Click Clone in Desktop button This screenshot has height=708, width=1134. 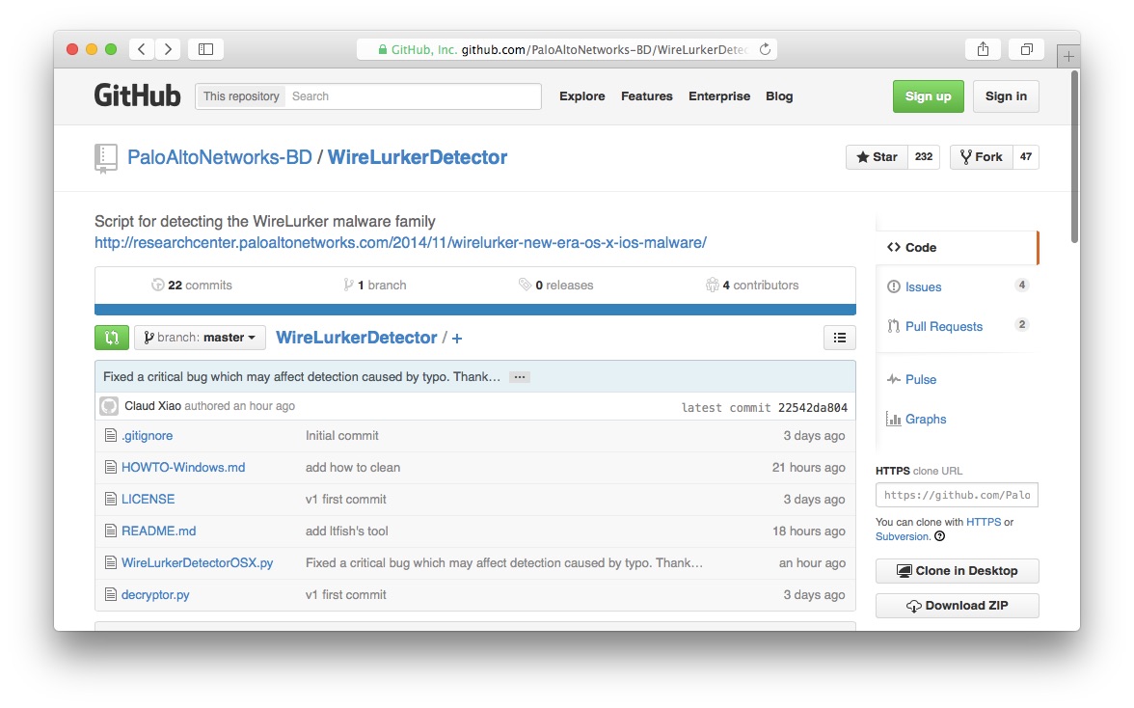[x=957, y=571]
